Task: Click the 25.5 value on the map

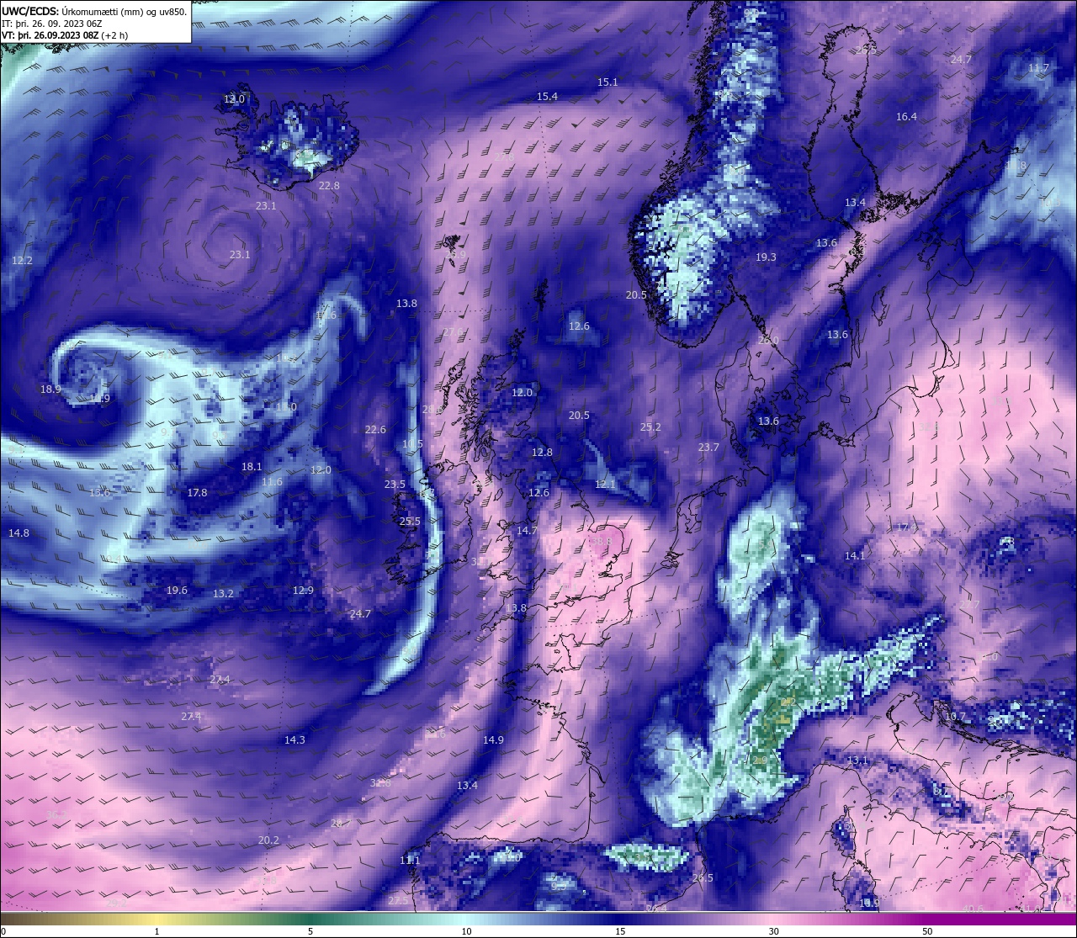Action: [x=410, y=522]
